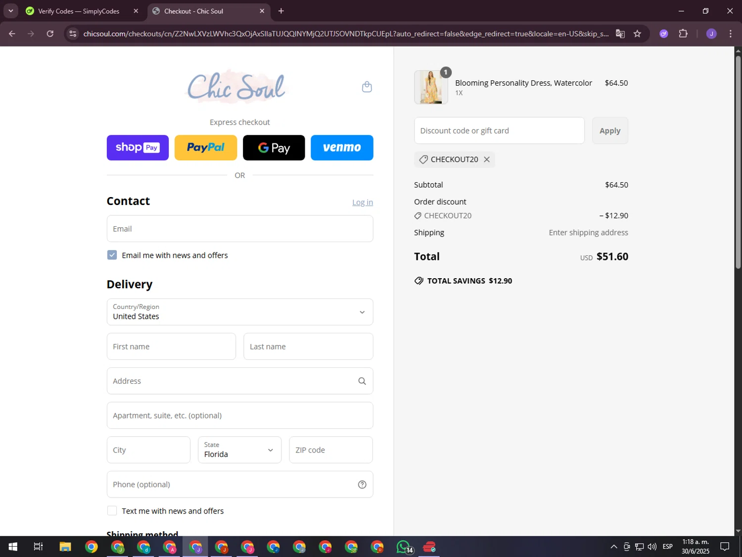This screenshot has height=557, width=742.
Task: Open the Chrome profile avatar J
Action: pyautogui.click(x=711, y=34)
